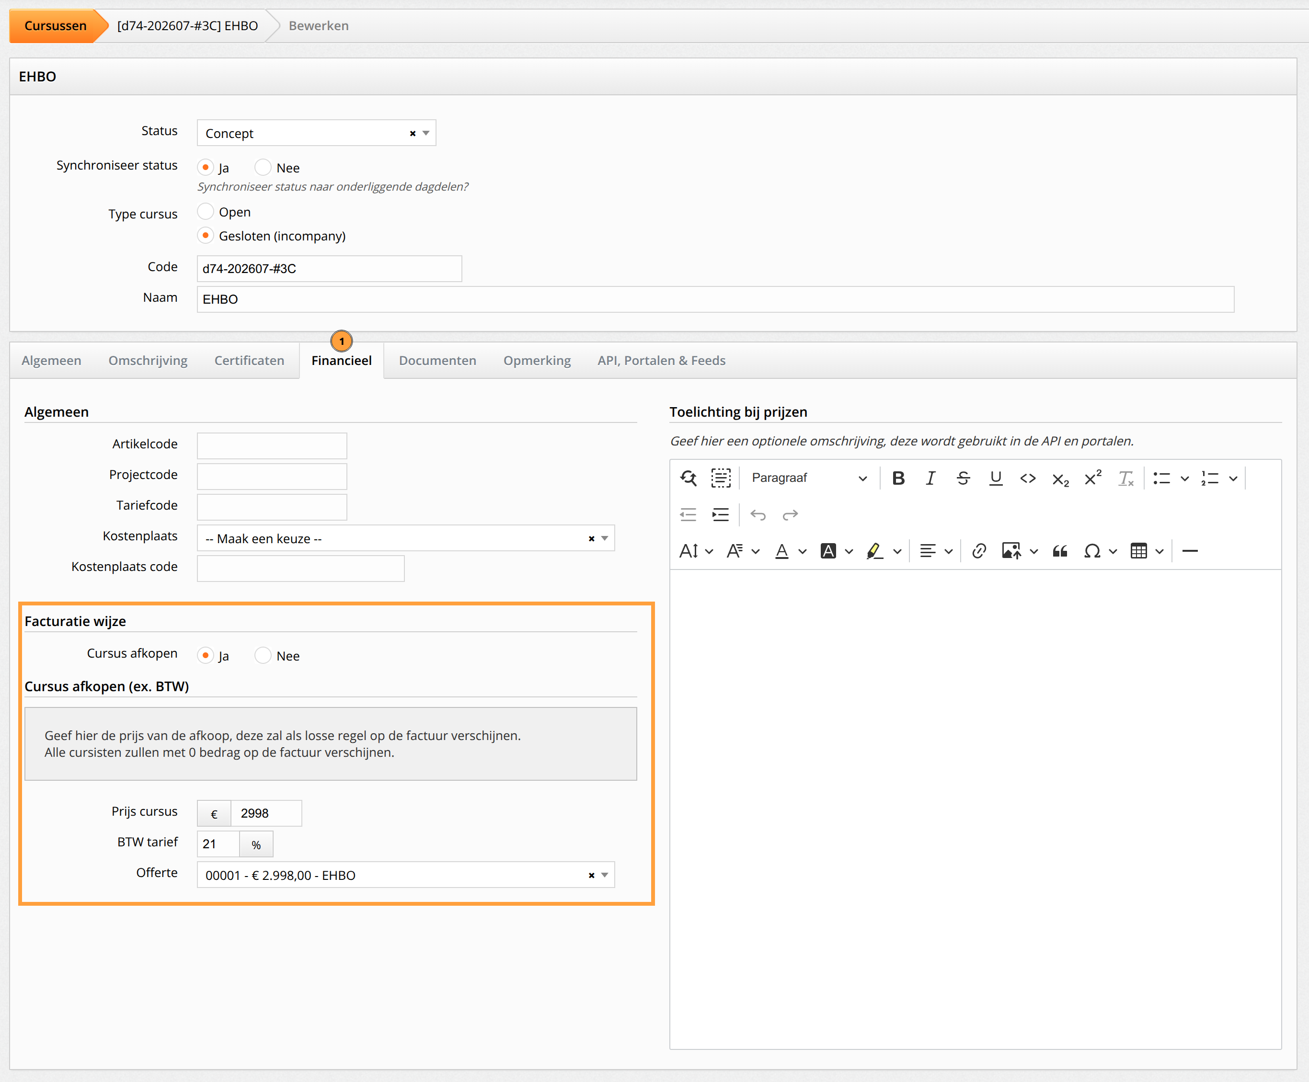The height and width of the screenshot is (1082, 1309).
Task: Open the Paragraaf heading dropdown
Action: pyautogui.click(x=808, y=478)
